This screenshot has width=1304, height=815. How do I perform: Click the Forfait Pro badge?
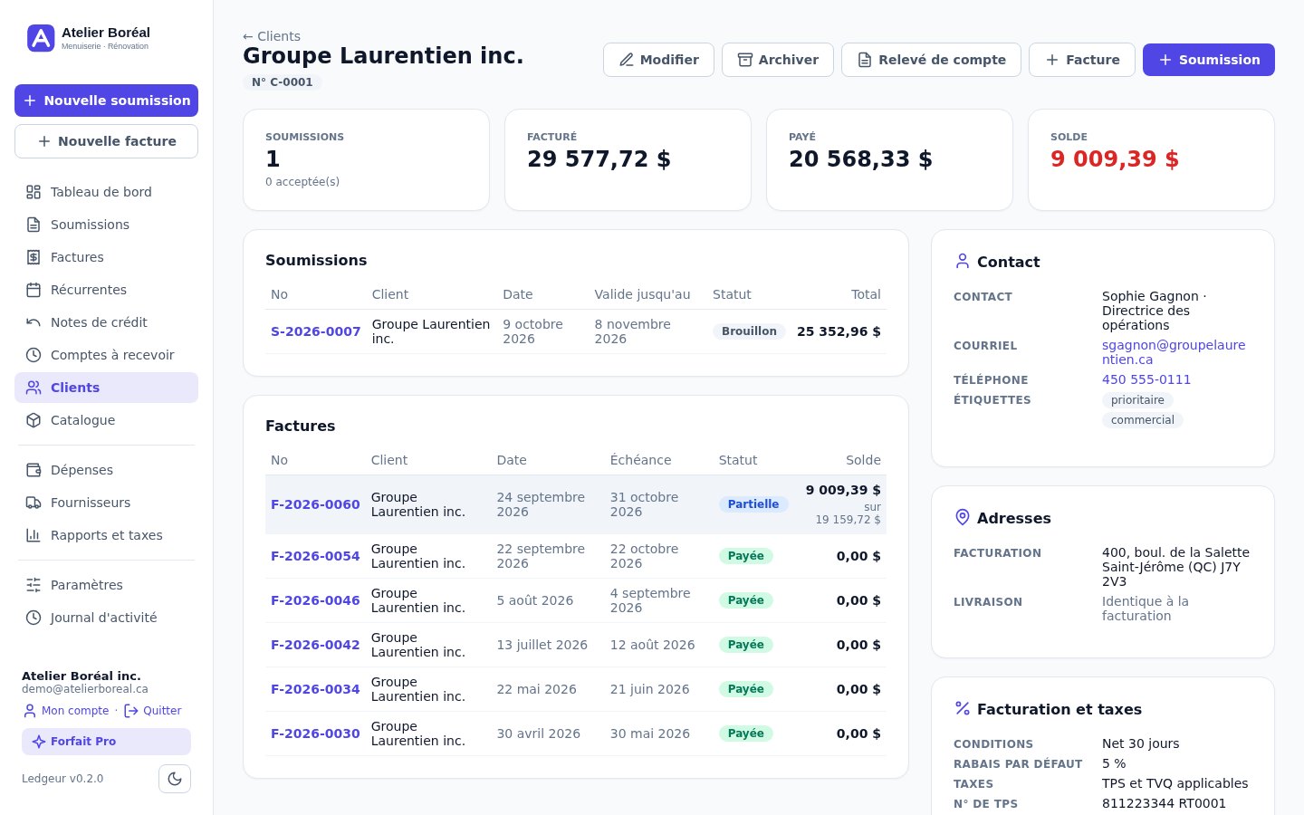point(106,742)
